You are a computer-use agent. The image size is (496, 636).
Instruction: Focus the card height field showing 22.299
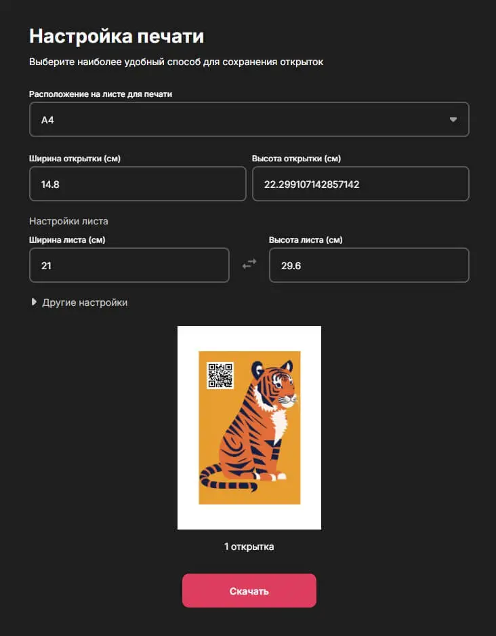(x=360, y=184)
